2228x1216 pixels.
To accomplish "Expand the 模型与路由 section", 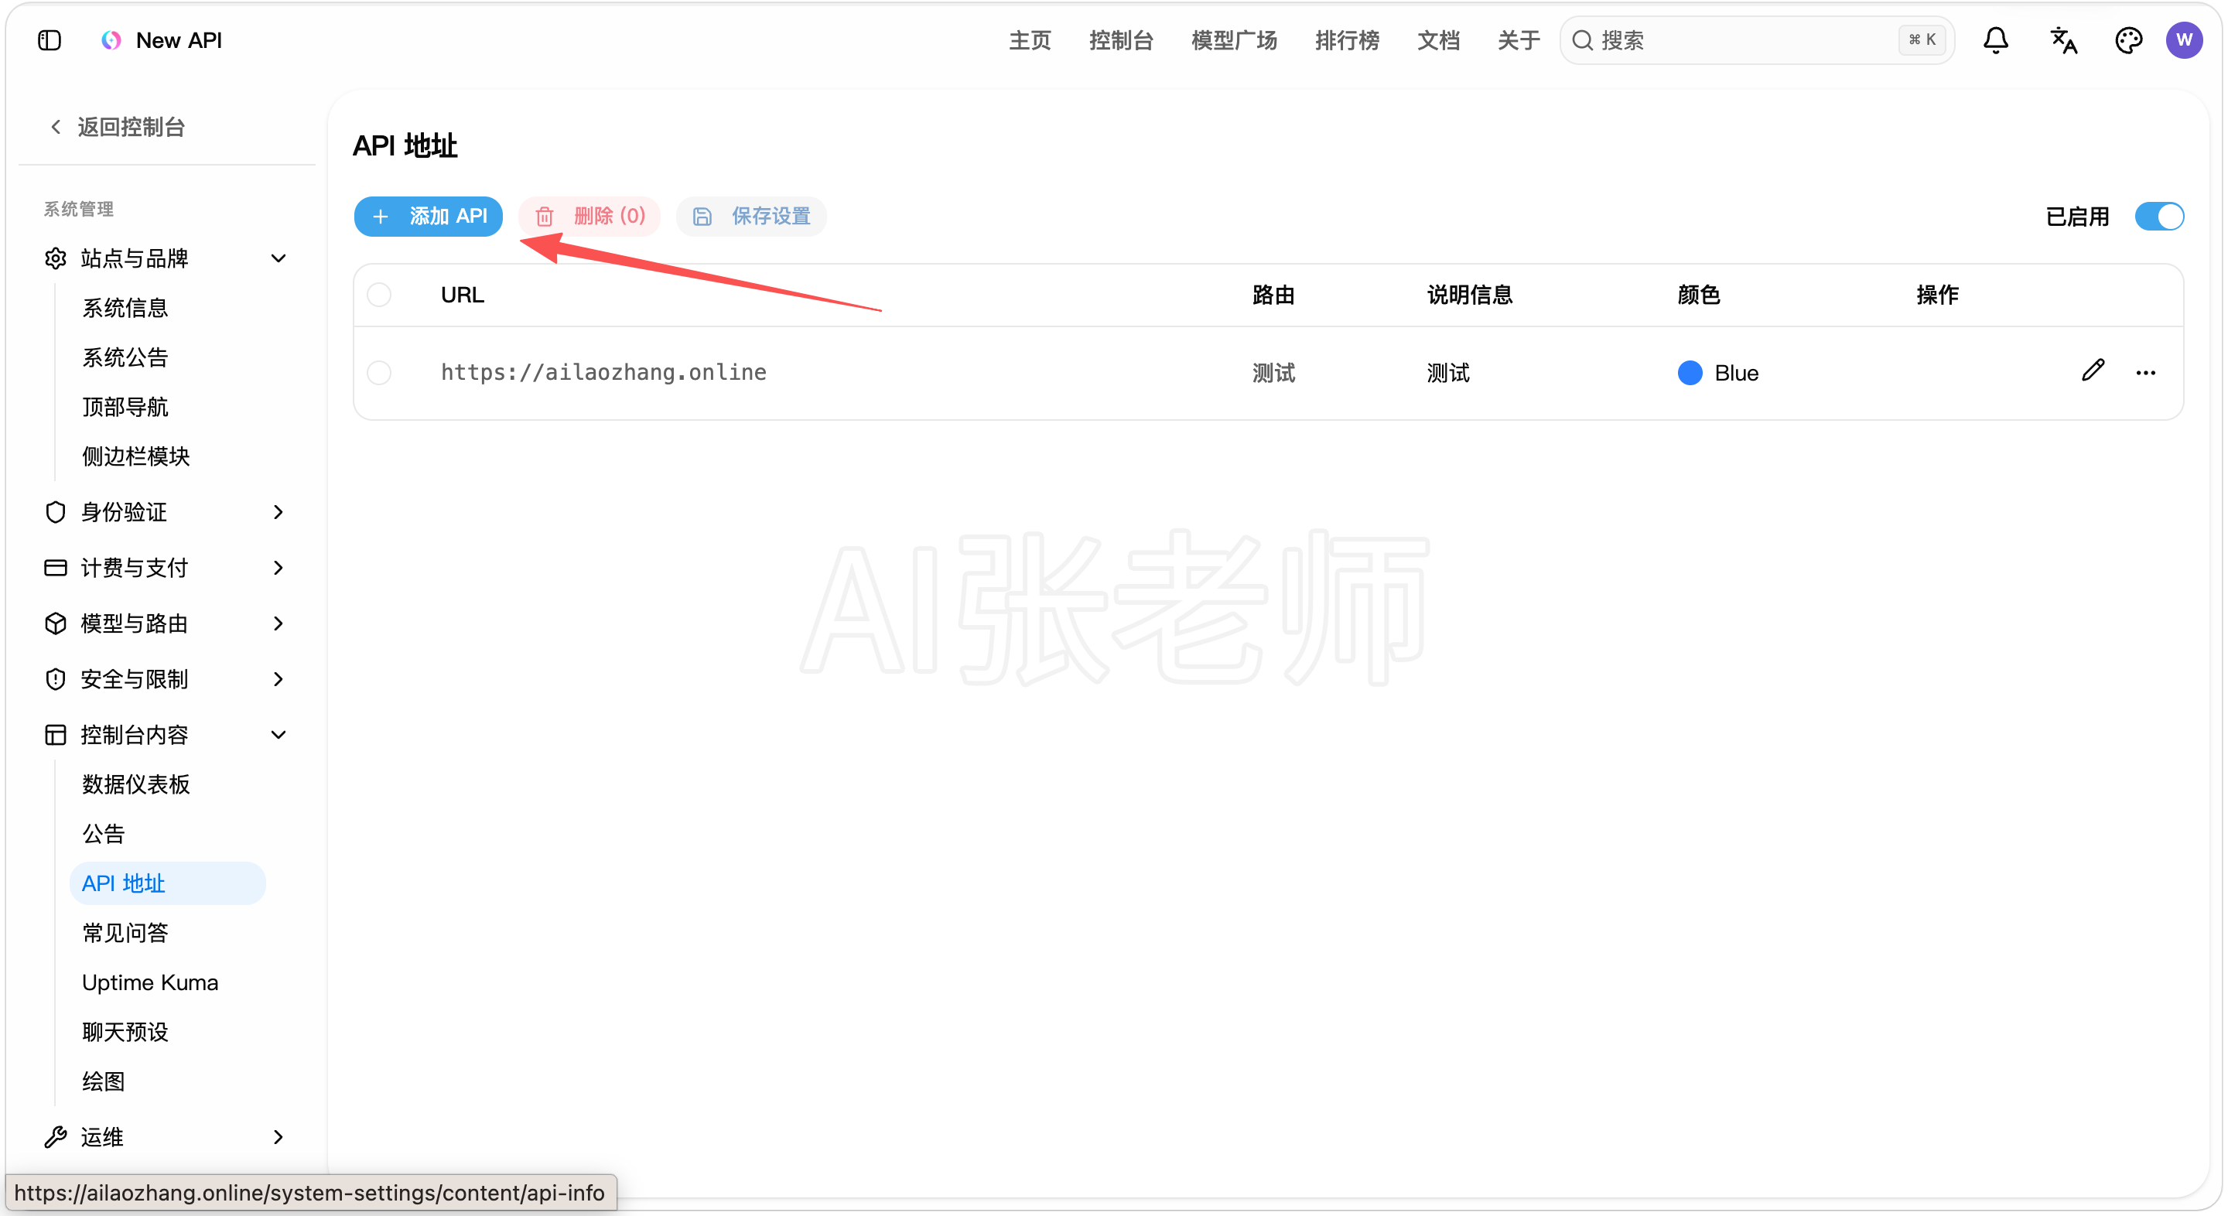I will 278,623.
